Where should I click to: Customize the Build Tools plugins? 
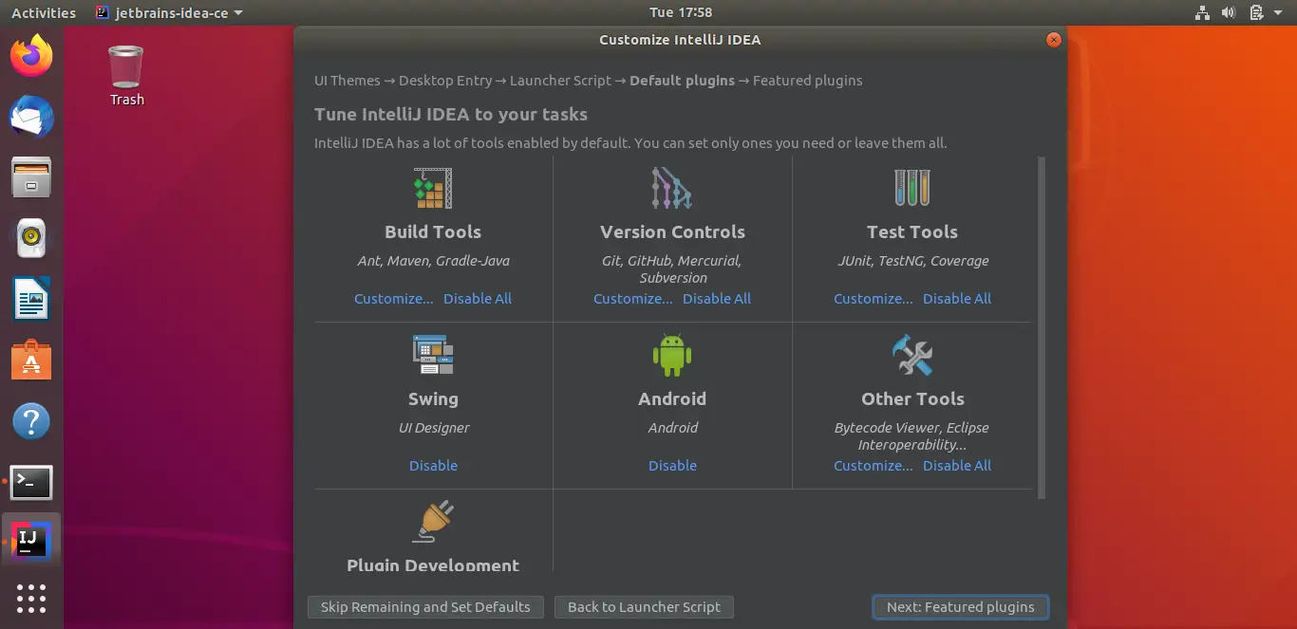click(393, 298)
